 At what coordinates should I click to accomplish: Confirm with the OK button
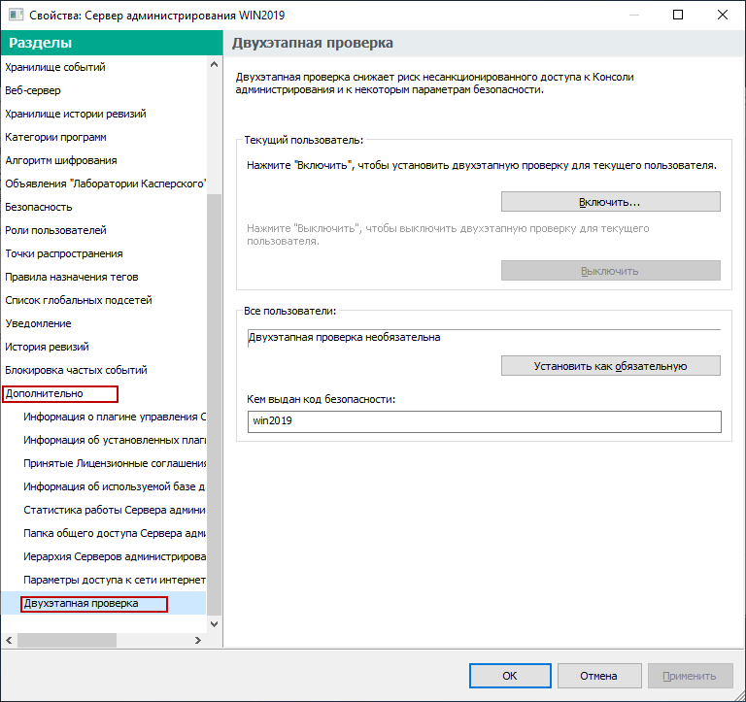pyautogui.click(x=510, y=676)
